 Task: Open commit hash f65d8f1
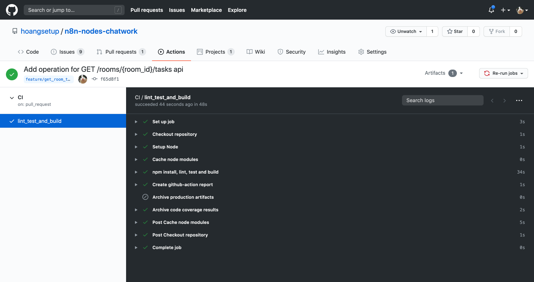click(x=110, y=79)
